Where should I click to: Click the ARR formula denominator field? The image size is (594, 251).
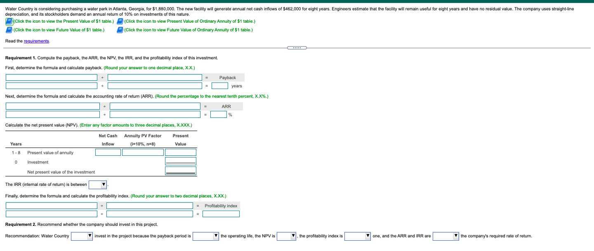155,106
